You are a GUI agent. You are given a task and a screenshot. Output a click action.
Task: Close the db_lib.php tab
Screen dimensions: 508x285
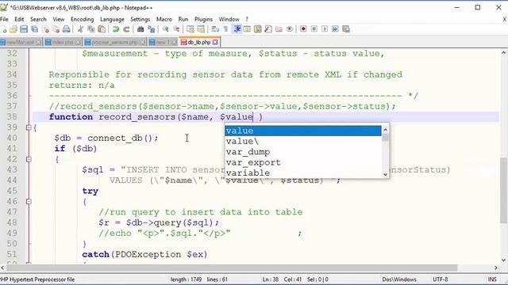pyautogui.click(x=215, y=42)
